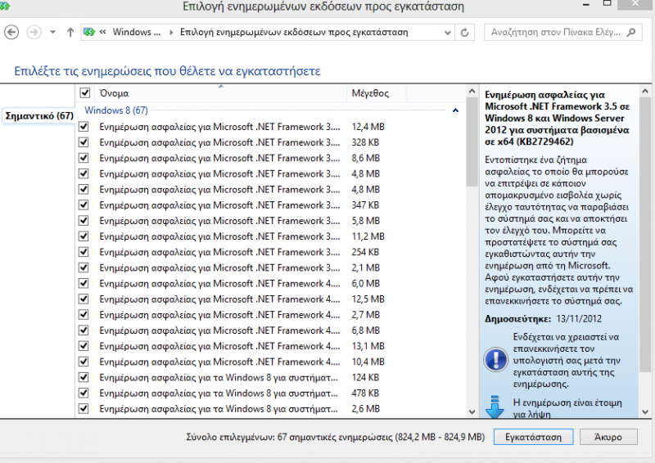
Task: Uncheck the 254 KB update
Action: 84,252
